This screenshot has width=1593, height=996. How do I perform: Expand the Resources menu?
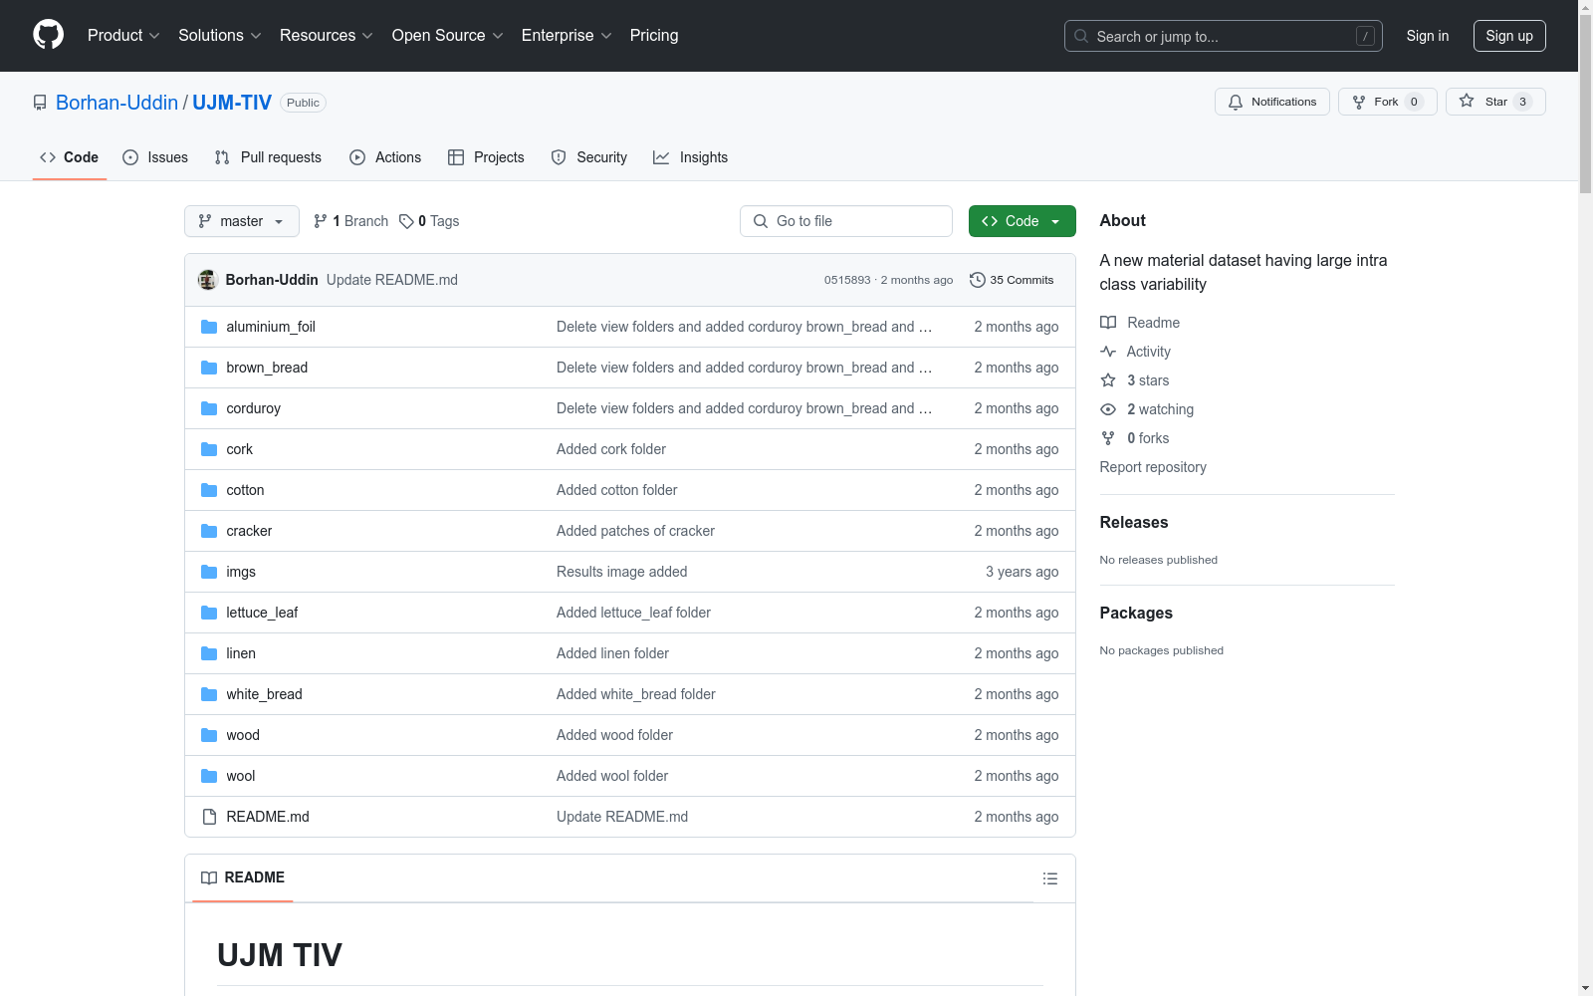327,35
